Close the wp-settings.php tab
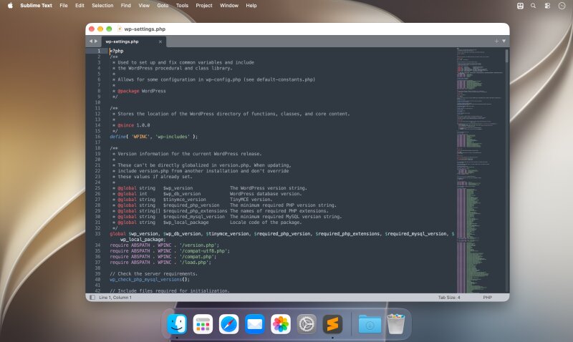 160,41
